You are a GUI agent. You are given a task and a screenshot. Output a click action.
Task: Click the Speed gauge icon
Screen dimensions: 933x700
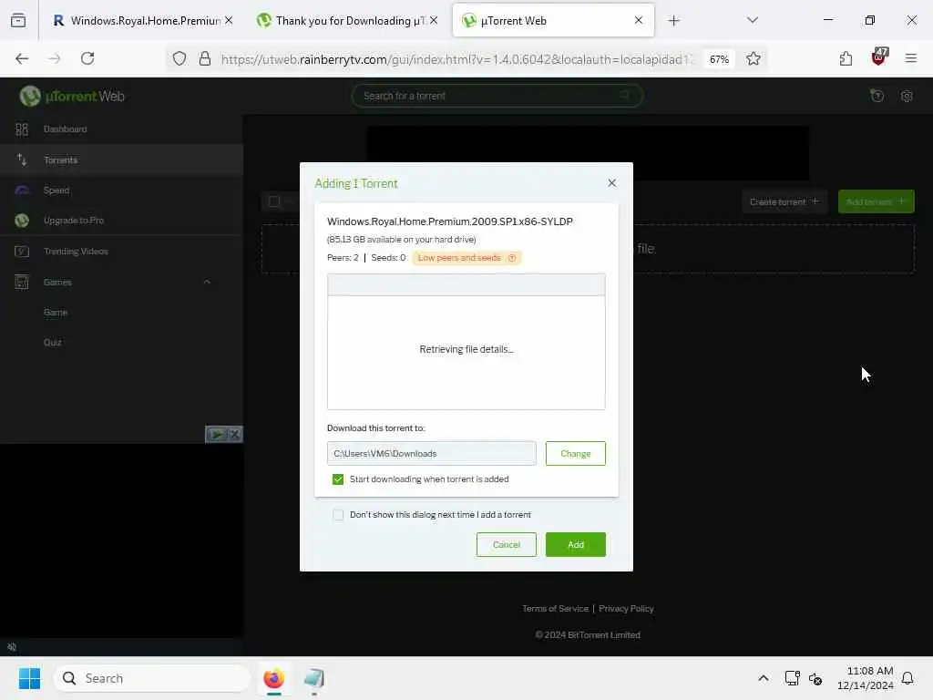click(22, 190)
